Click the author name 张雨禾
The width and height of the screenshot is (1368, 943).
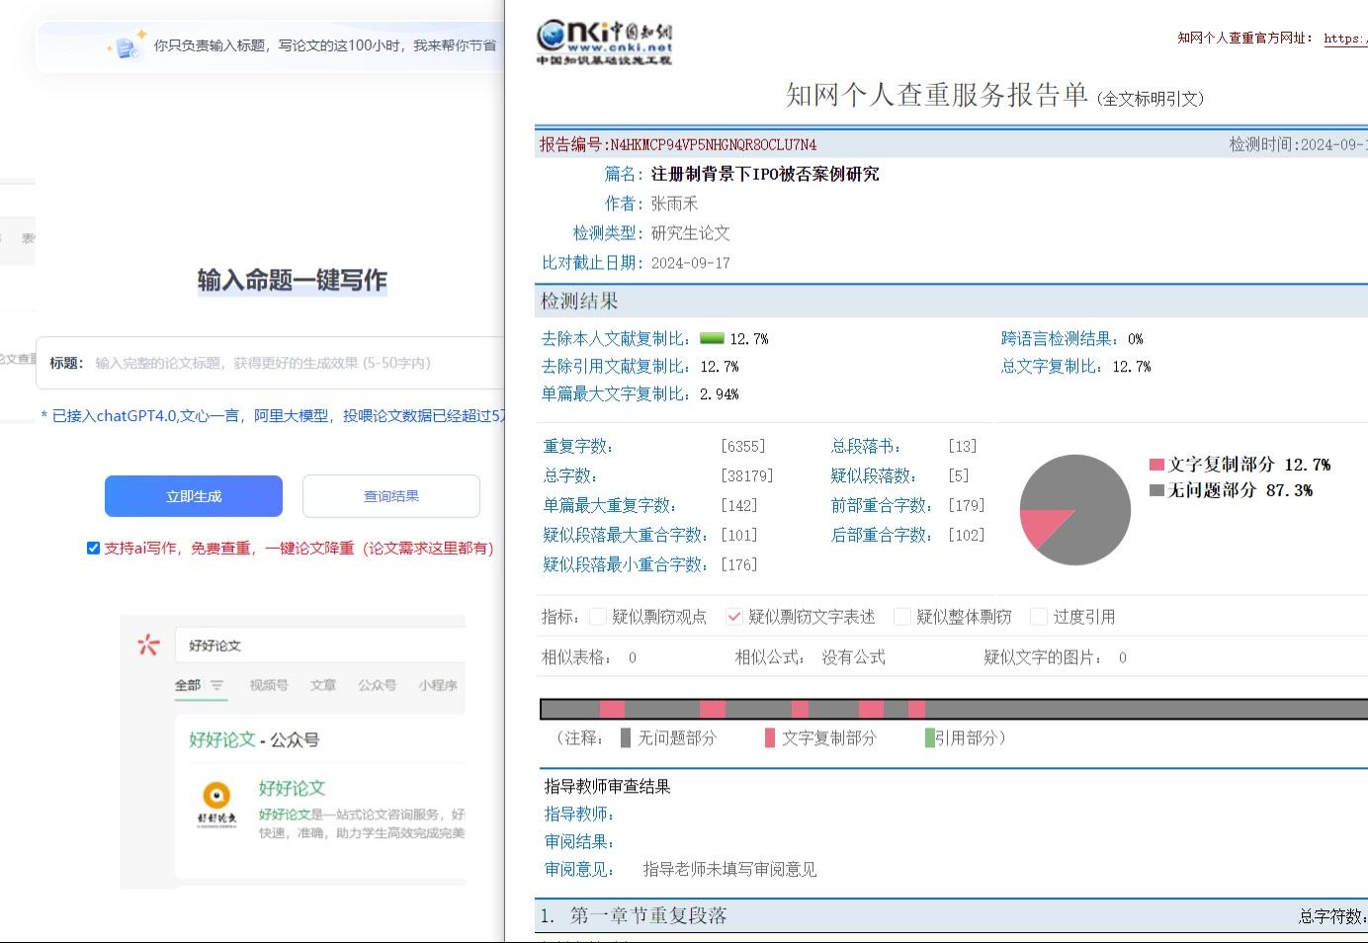(674, 204)
